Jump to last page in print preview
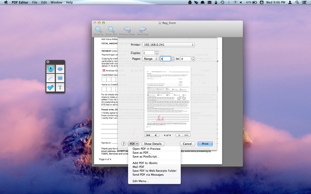Viewport: 311px width, 194px height. click(x=187, y=135)
